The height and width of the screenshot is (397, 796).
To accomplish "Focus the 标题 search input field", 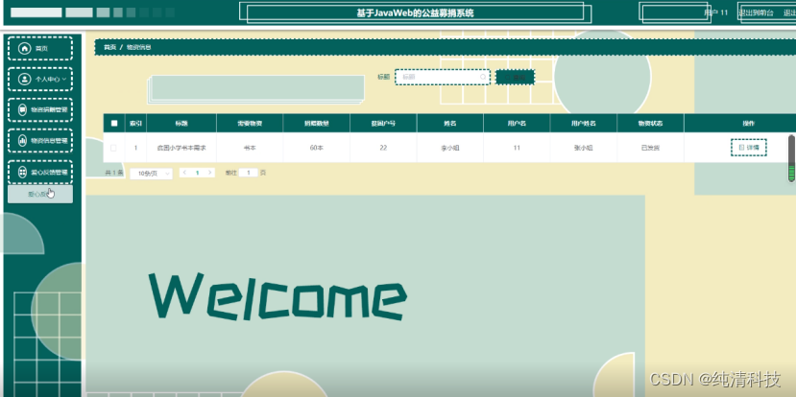I will (x=442, y=77).
